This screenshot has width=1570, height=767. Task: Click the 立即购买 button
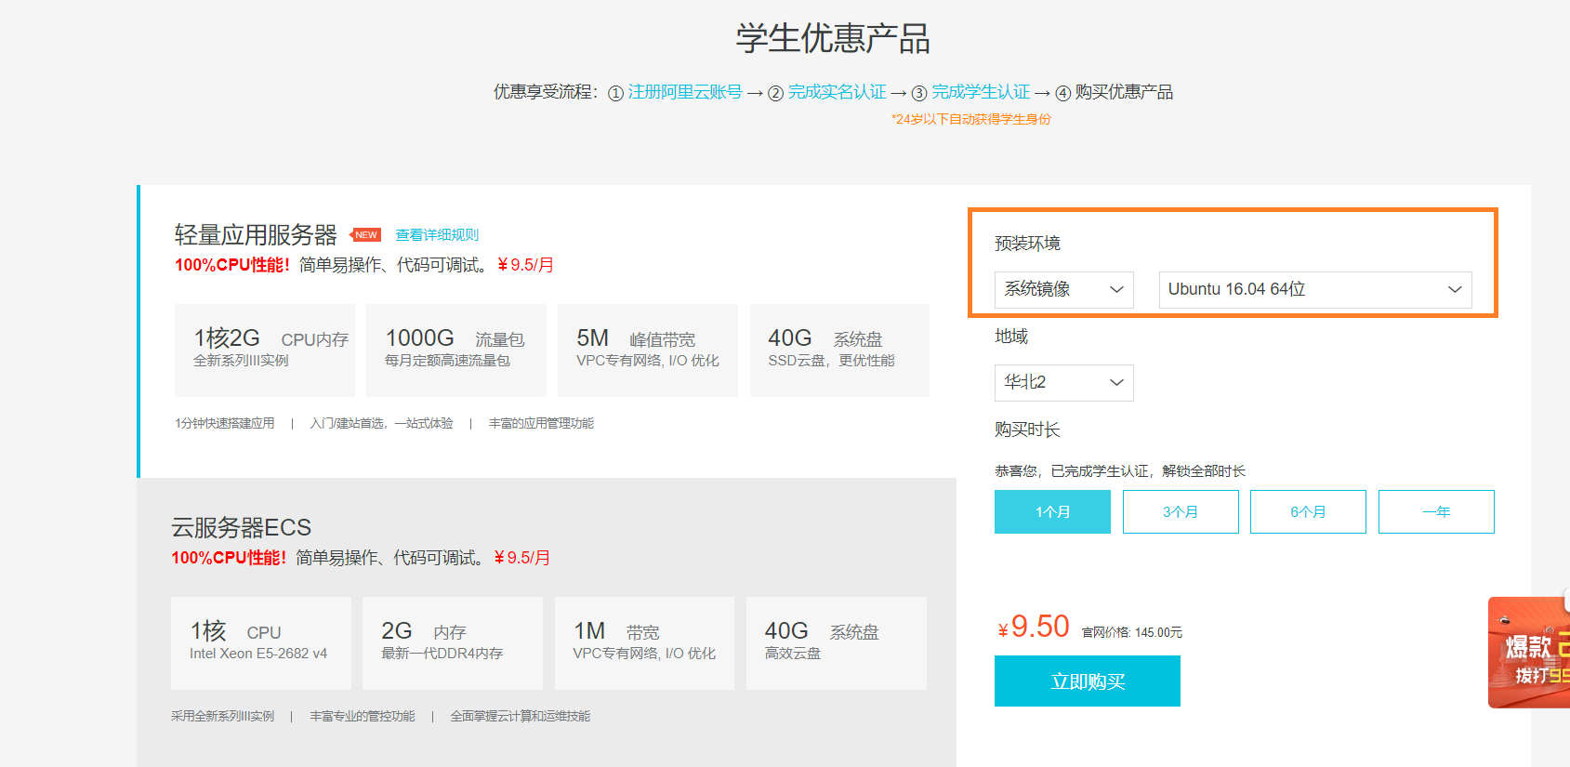(1088, 681)
